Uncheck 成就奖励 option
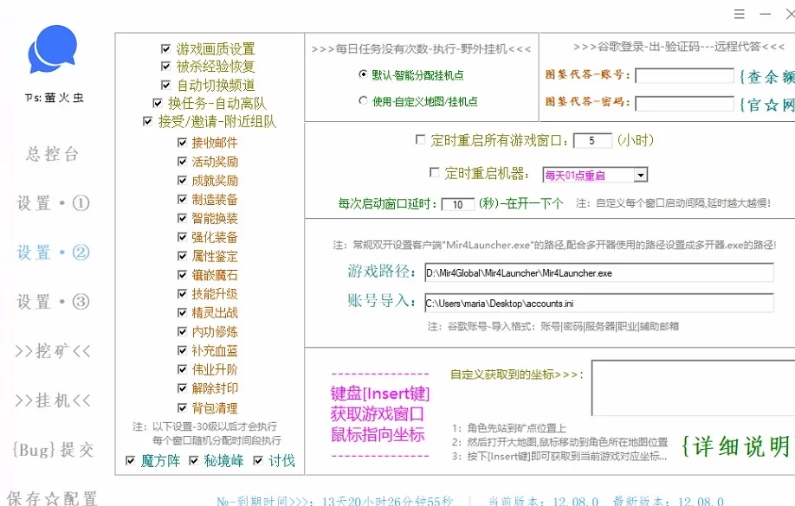 coord(183,180)
